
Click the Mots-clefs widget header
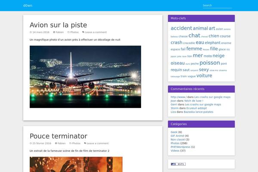(x=201, y=18)
